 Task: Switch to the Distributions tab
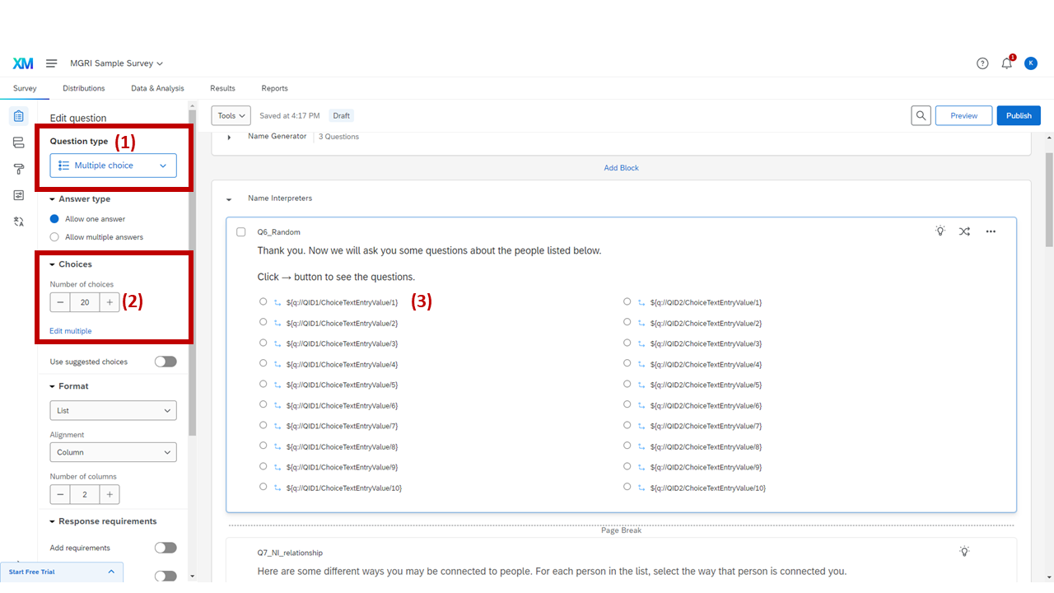coord(83,88)
